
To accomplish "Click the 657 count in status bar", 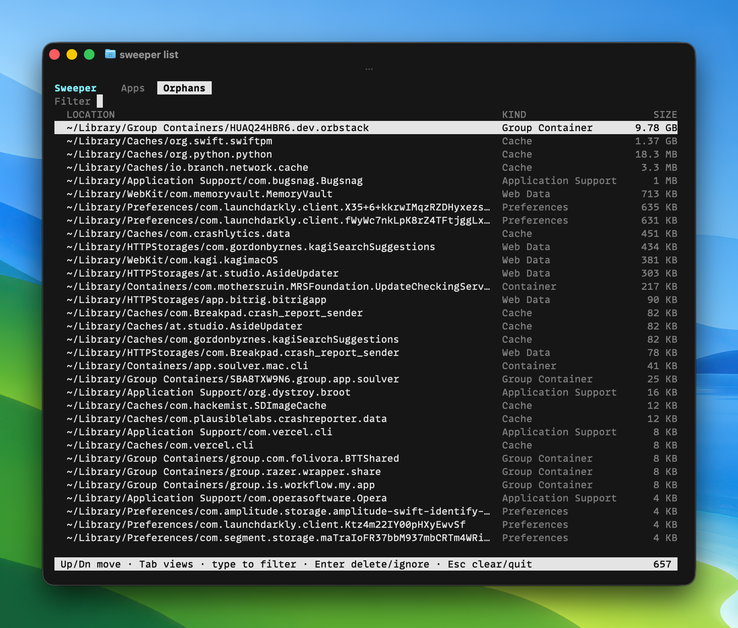I will (662, 564).
